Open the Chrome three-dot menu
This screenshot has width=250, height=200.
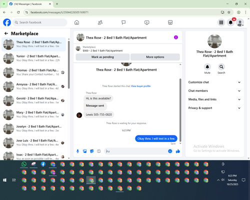(245, 12)
